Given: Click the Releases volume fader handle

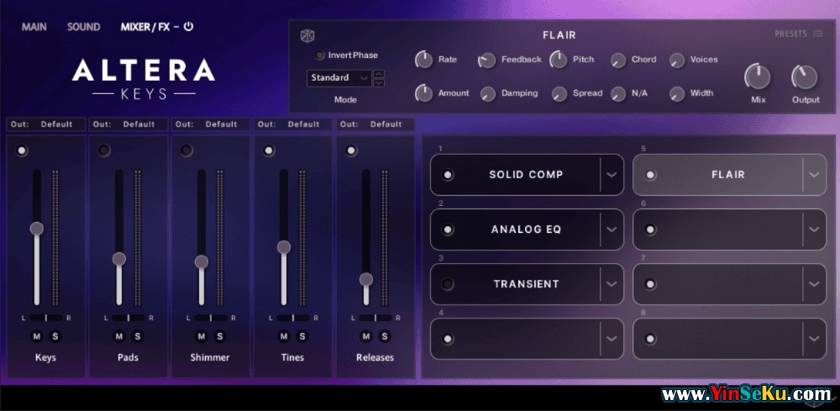Looking at the screenshot, I should click(366, 279).
